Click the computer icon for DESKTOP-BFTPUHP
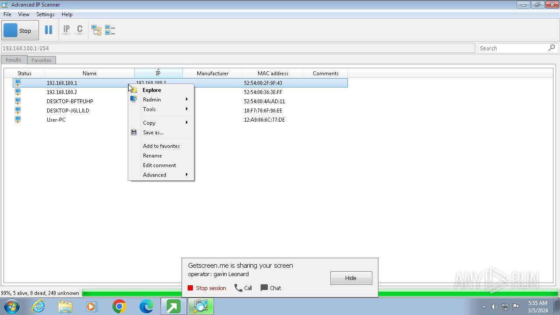This screenshot has height=315, width=560. (x=18, y=101)
